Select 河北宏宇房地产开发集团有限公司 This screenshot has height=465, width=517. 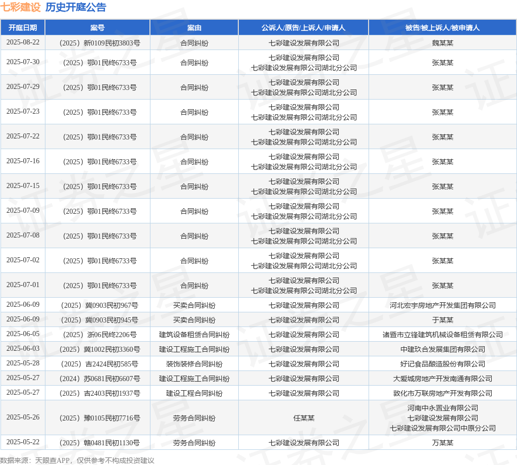442,305
